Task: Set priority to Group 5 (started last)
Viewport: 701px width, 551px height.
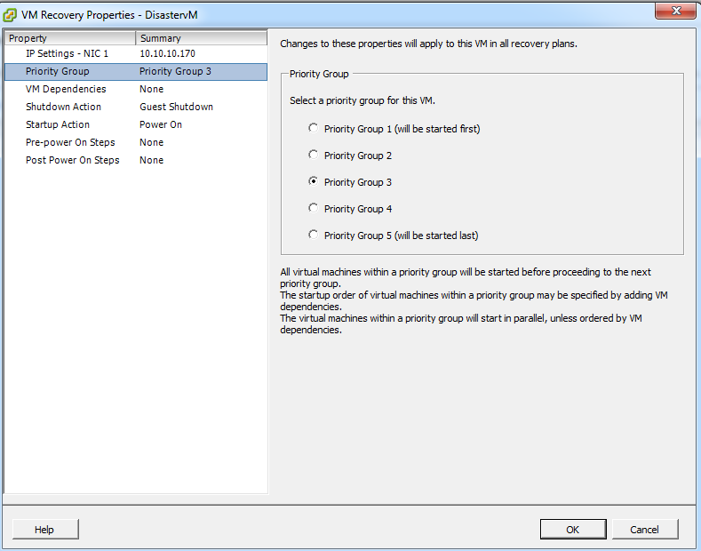Action: click(x=313, y=235)
